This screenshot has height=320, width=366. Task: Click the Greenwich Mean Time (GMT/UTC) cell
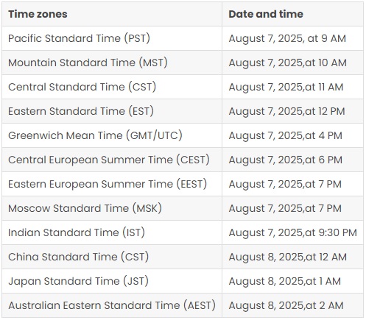click(112, 135)
